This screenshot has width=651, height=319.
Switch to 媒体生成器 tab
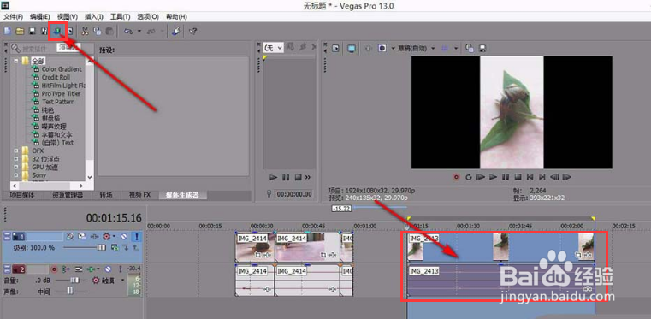182,195
